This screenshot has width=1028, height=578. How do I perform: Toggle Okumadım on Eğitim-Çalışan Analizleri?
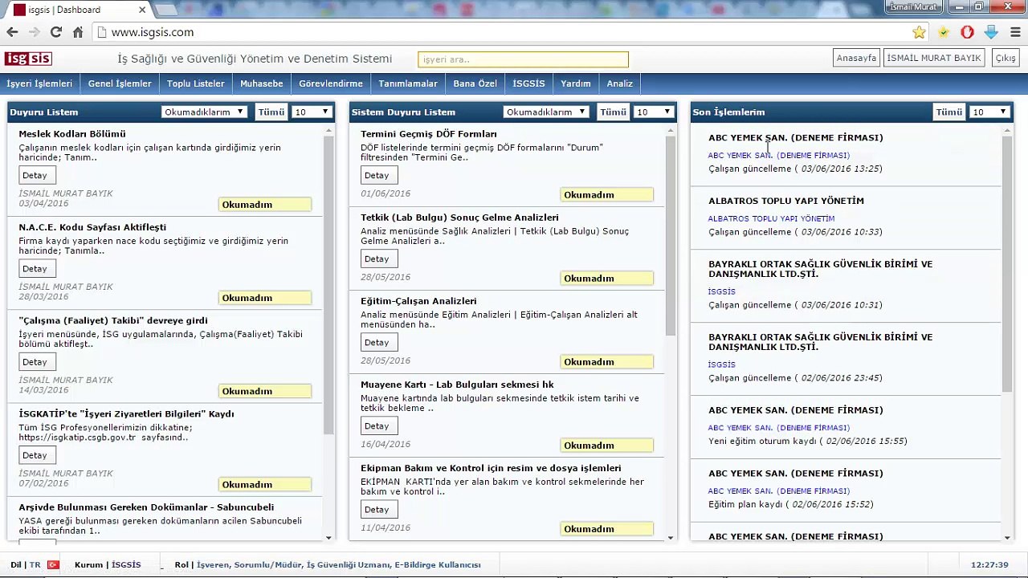click(607, 362)
